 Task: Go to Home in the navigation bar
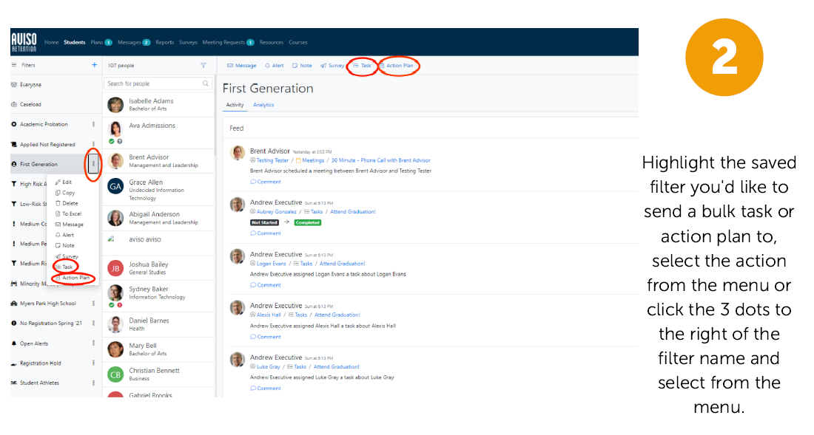51,42
